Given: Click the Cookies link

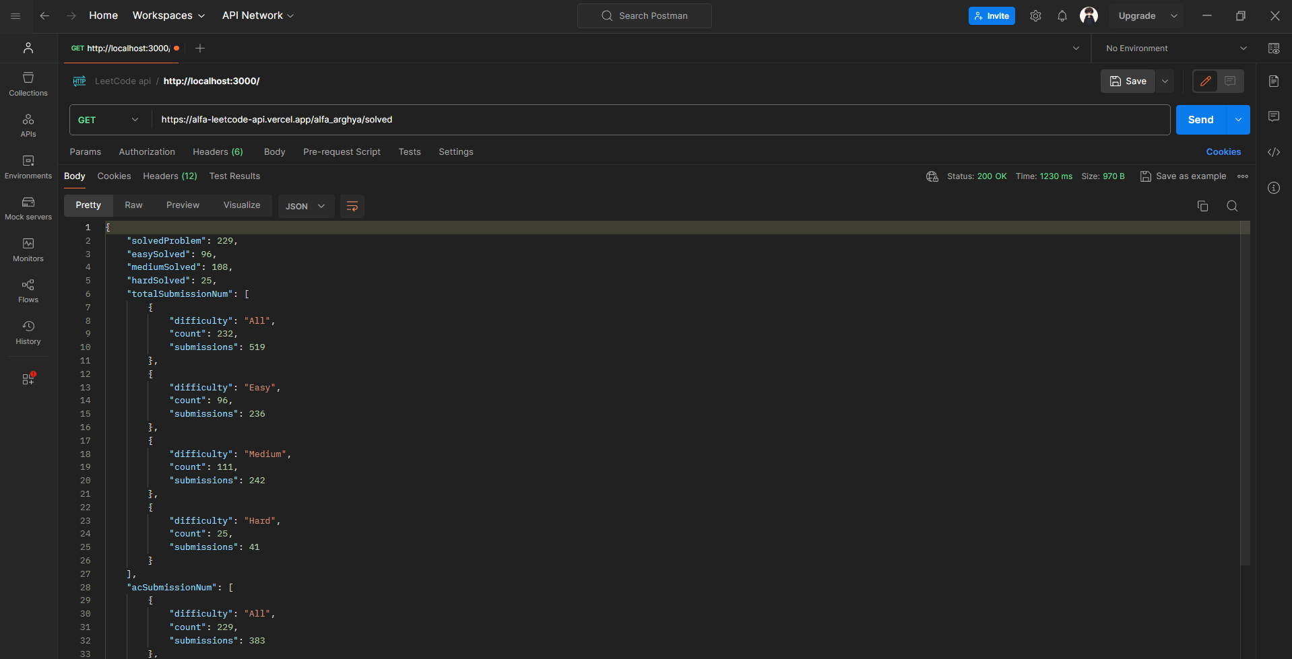Looking at the screenshot, I should point(1223,152).
